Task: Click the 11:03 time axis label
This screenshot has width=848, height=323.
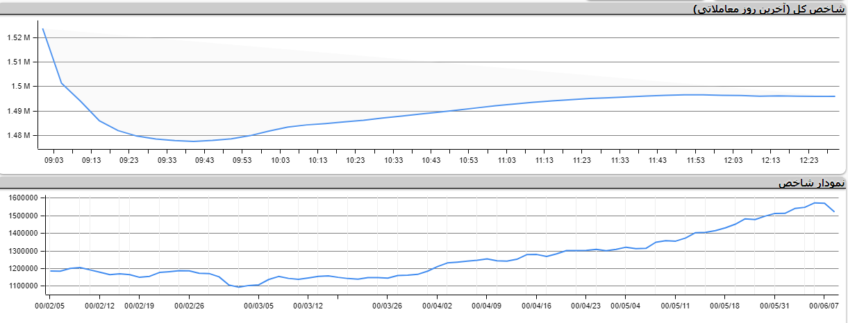Action: tap(506, 160)
